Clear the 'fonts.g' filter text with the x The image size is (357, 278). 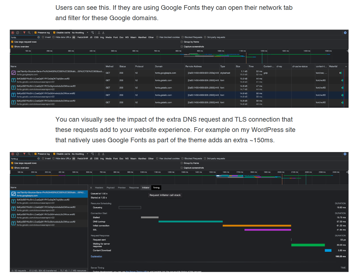pyautogui.click(x=39, y=159)
